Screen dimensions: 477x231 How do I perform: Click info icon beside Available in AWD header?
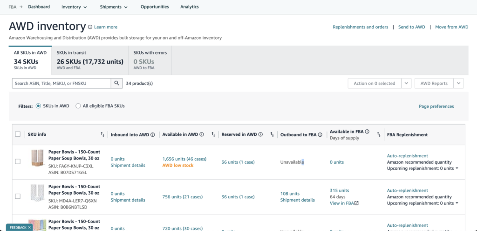[x=202, y=134]
